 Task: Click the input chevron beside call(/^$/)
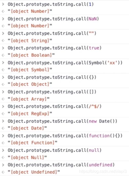click(x=3, y=106)
